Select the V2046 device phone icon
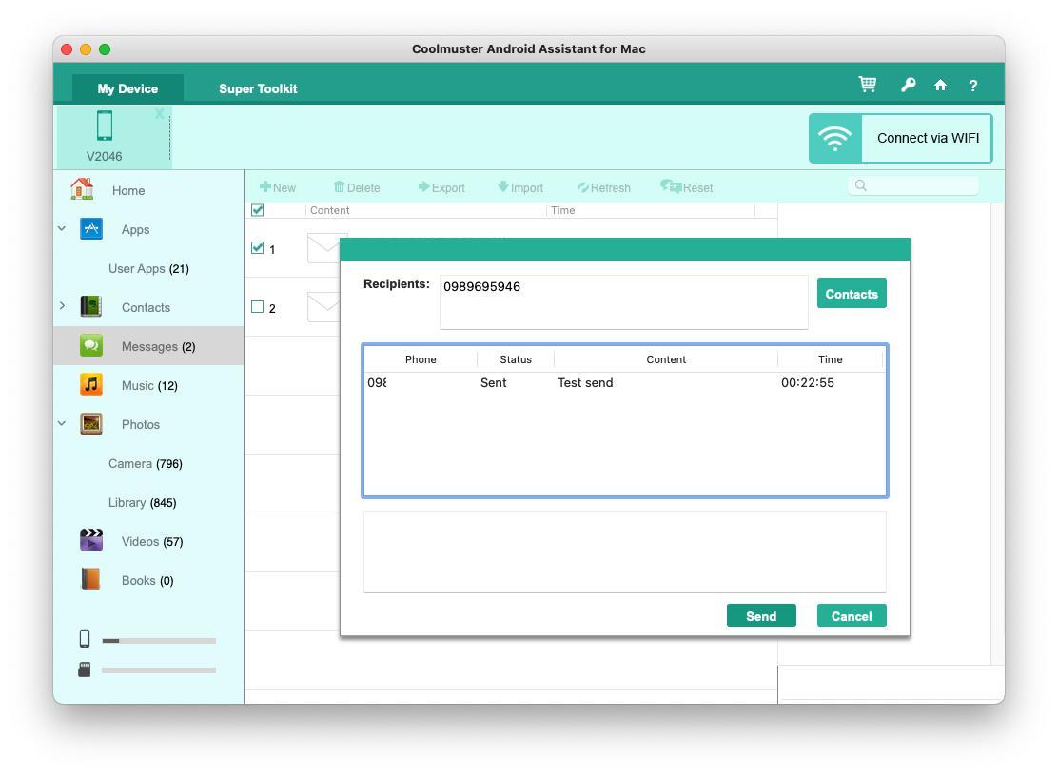This screenshot has height=774, width=1058. coord(105,126)
